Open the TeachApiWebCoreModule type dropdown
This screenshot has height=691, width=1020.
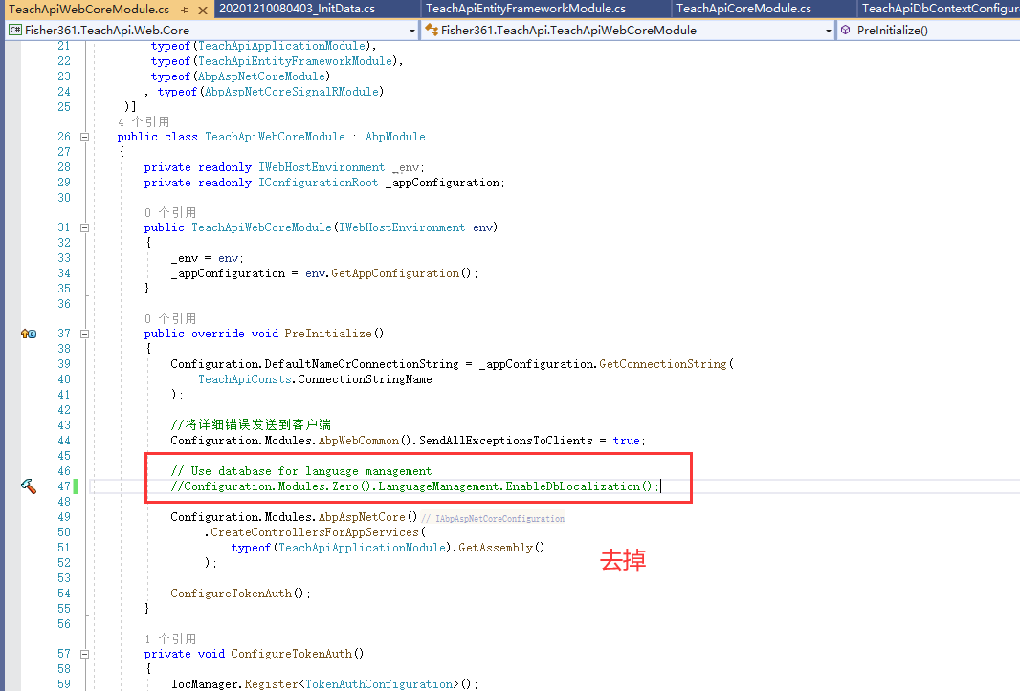click(x=829, y=30)
